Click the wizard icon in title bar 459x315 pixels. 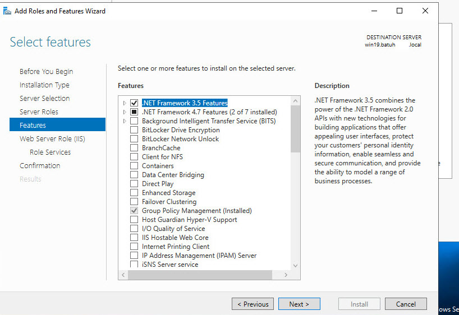(7, 11)
